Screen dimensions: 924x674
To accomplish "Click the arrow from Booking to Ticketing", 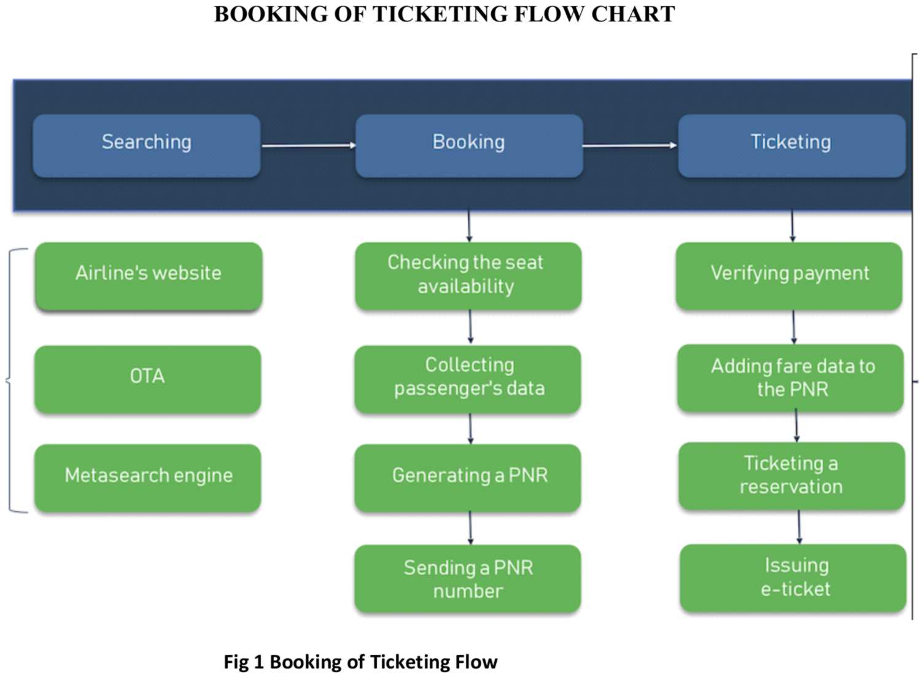I will coord(630,145).
